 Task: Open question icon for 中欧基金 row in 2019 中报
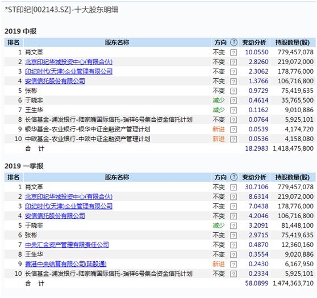click(x=233, y=139)
